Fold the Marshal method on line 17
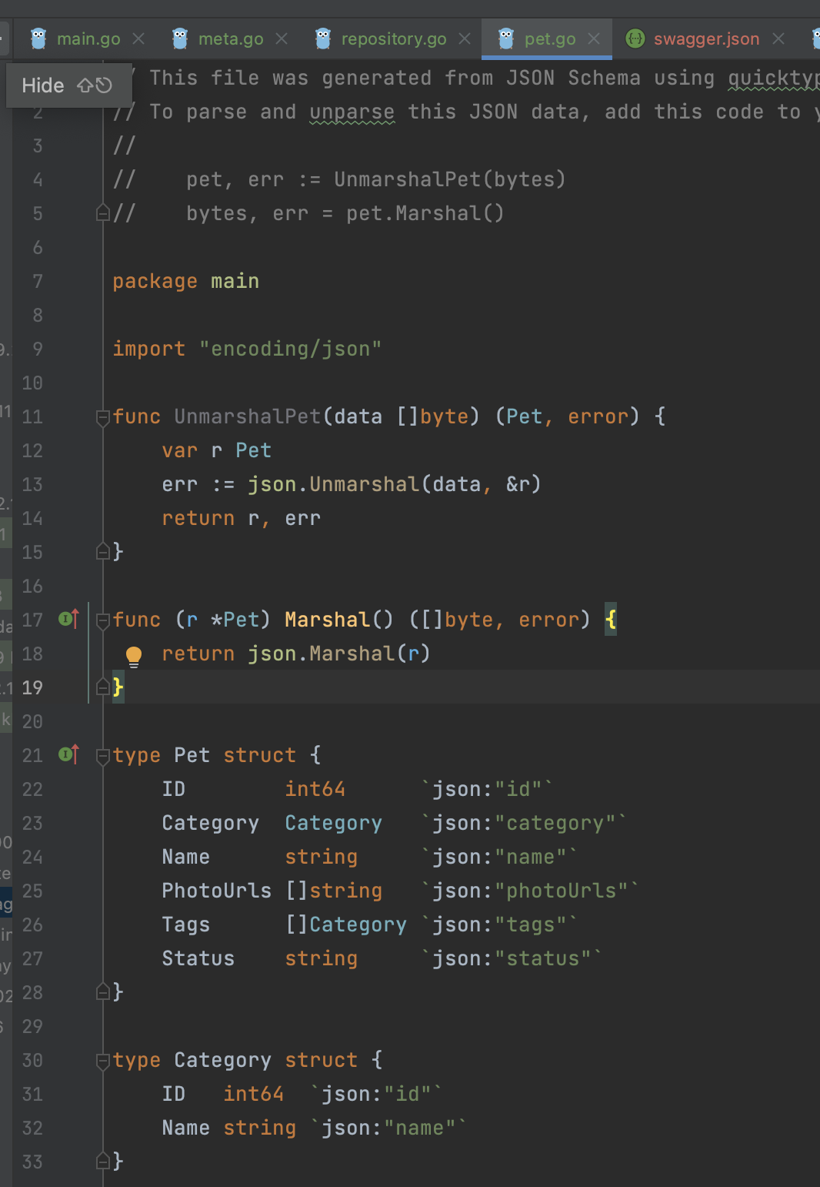820x1187 pixels. [102, 620]
